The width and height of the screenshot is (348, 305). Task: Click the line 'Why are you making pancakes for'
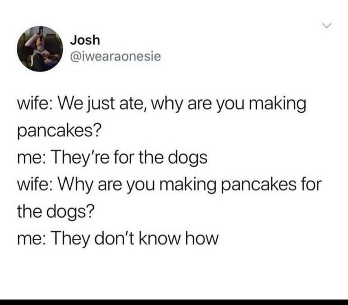[190, 185]
